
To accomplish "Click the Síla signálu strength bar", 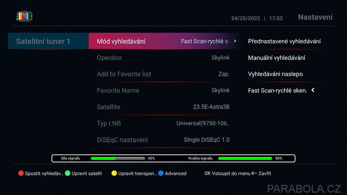I will [118, 158].
